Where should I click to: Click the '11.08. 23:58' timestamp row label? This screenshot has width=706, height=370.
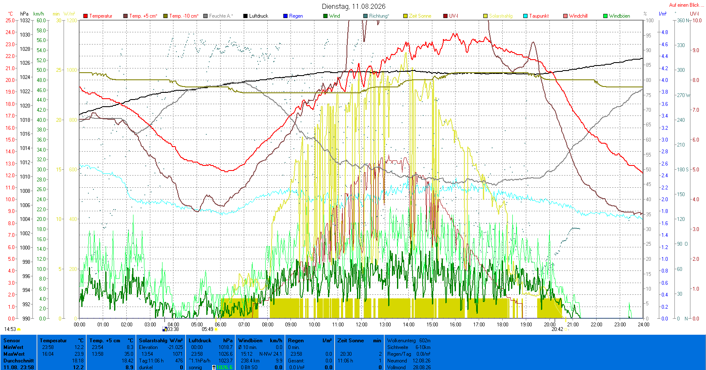[19, 367]
